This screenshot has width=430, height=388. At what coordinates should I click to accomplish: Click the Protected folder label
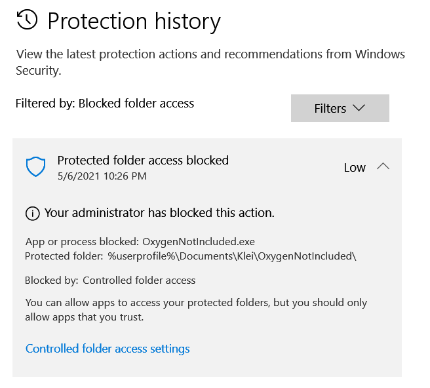click(64, 256)
